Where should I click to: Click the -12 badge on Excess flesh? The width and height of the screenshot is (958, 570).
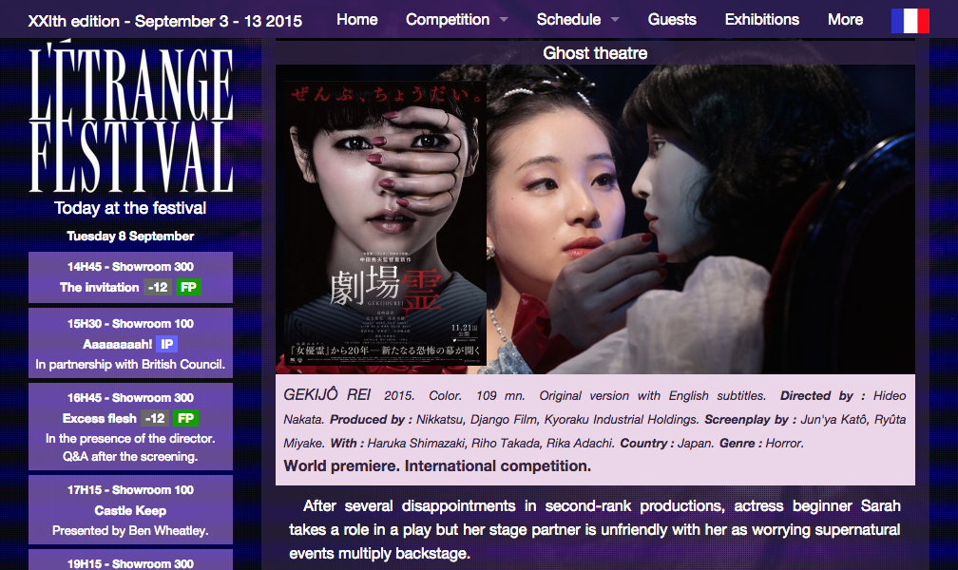[x=155, y=418]
